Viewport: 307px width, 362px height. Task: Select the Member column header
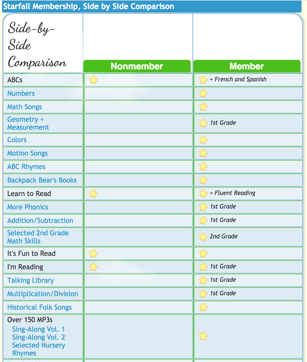(246, 66)
